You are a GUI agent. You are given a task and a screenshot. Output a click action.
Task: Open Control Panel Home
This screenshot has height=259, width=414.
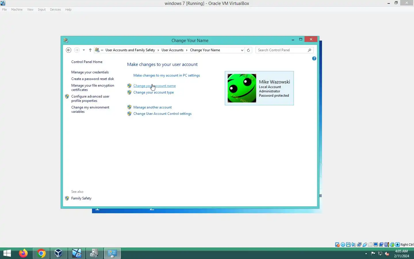(87, 62)
